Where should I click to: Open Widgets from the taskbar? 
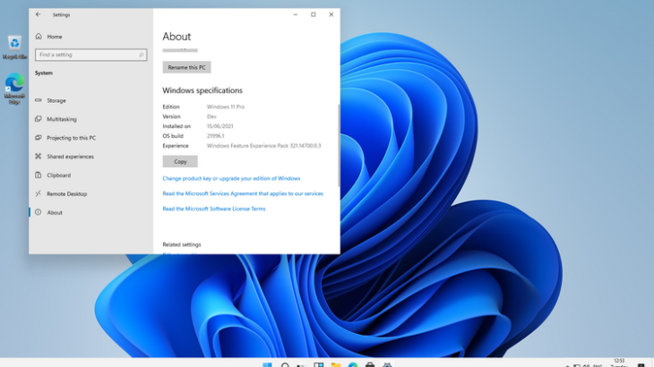[x=319, y=364]
